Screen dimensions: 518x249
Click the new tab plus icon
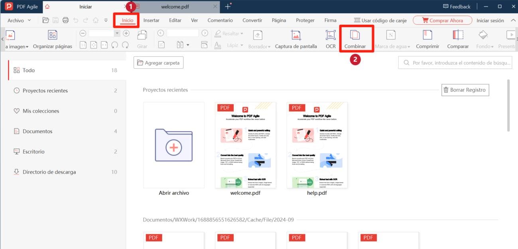pyautogui.click(x=228, y=6)
